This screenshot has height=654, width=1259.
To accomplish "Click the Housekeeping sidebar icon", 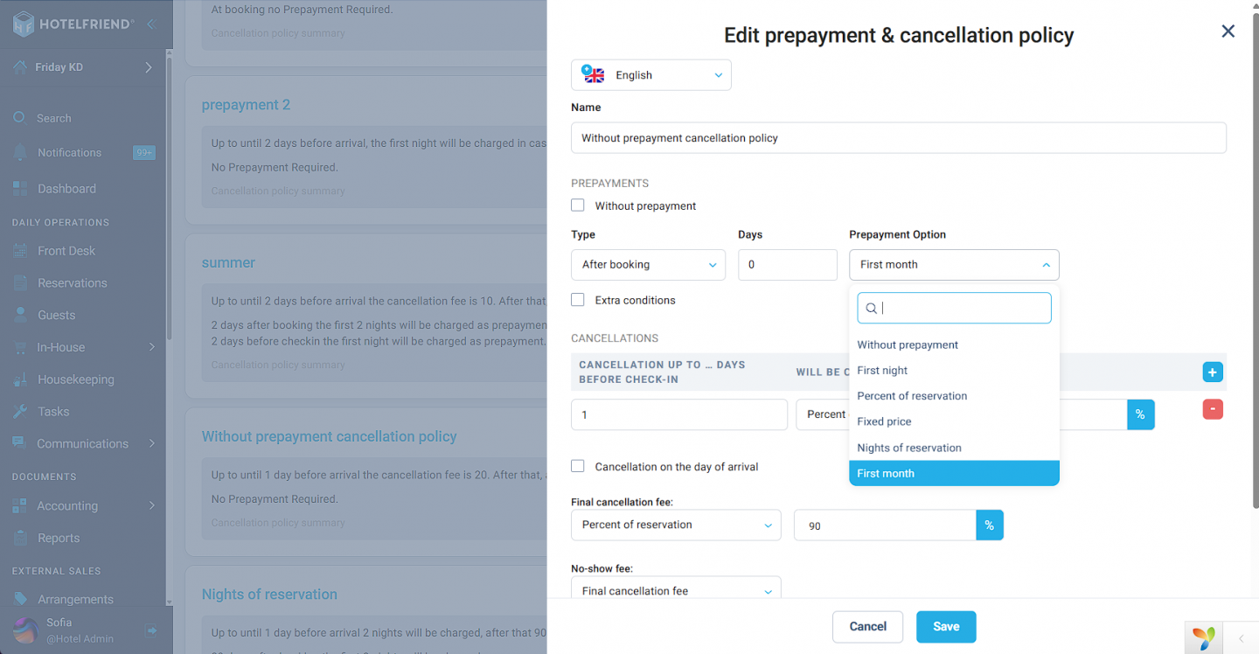I will (20, 379).
